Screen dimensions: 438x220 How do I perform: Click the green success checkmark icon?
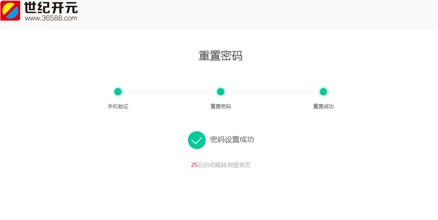coord(197,140)
